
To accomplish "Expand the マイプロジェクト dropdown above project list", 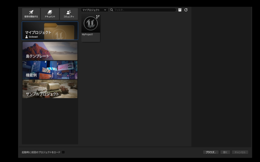I will [x=94, y=10].
